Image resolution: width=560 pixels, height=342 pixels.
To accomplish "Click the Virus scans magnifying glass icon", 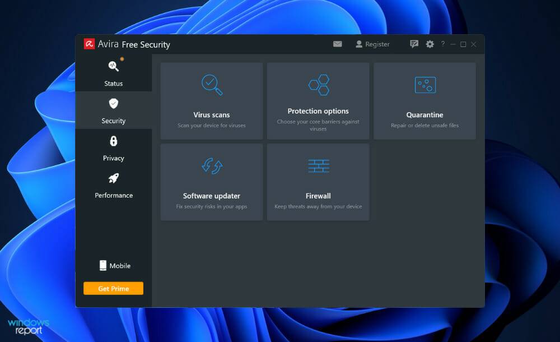I will coord(210,85).
